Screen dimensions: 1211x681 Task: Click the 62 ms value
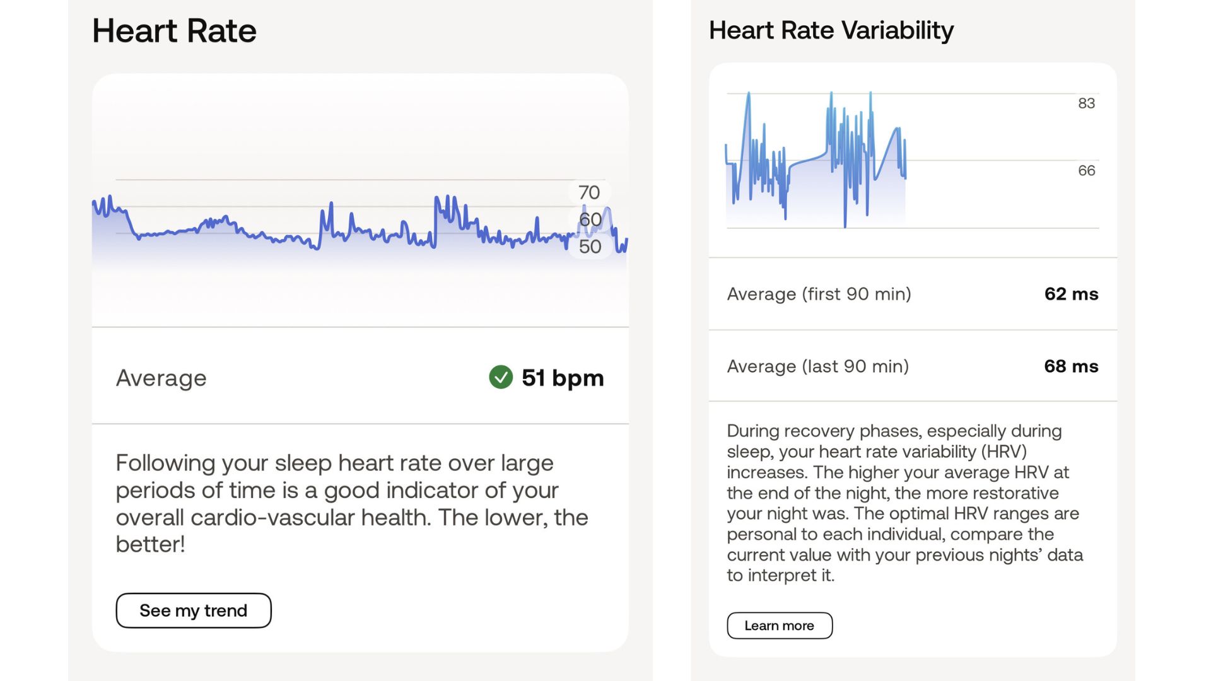[1071, 294]
